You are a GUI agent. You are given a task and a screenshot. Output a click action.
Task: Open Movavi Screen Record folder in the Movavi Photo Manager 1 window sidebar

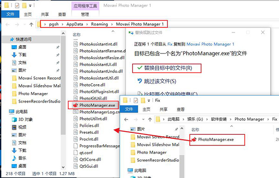40,78
